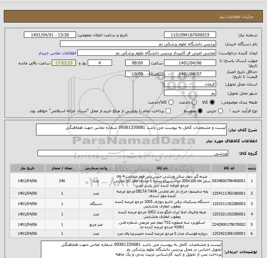Click the request creator field مجتبی امینی فر
The width and height of the screenshot is (267, 258).
(146, 53)
